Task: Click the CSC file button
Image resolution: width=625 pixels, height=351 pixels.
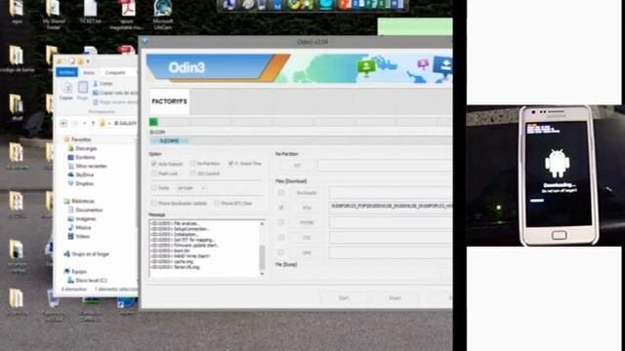Action: (x=307, y=238)
